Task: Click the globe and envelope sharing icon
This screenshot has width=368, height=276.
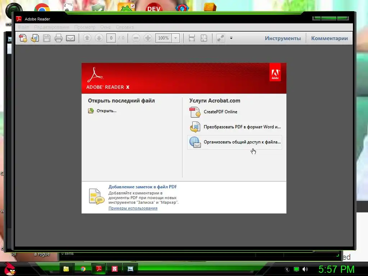Action: coord(195,142)
